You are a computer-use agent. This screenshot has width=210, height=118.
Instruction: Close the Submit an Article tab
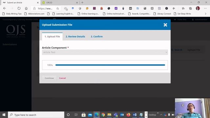coord(38,3)
